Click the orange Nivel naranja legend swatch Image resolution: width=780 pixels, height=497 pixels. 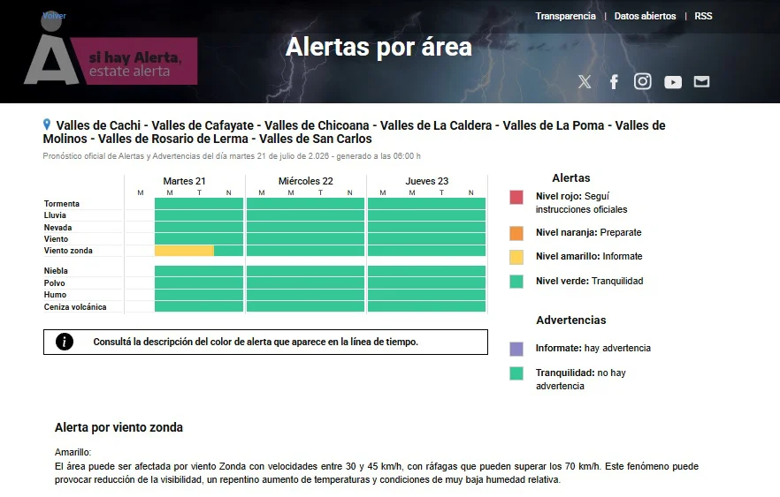tap(516, 233)
